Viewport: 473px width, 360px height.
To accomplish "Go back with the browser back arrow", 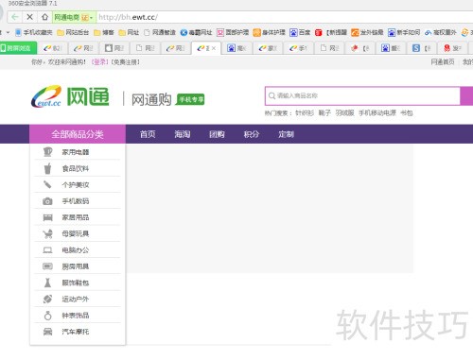I will (x=14, y=17).
